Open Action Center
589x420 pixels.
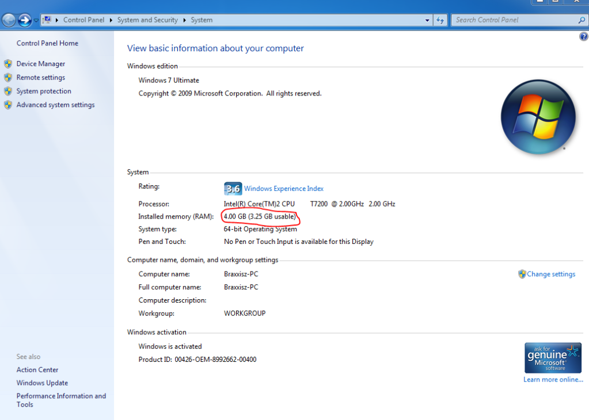pyautogui.click(x=37, y=370)
